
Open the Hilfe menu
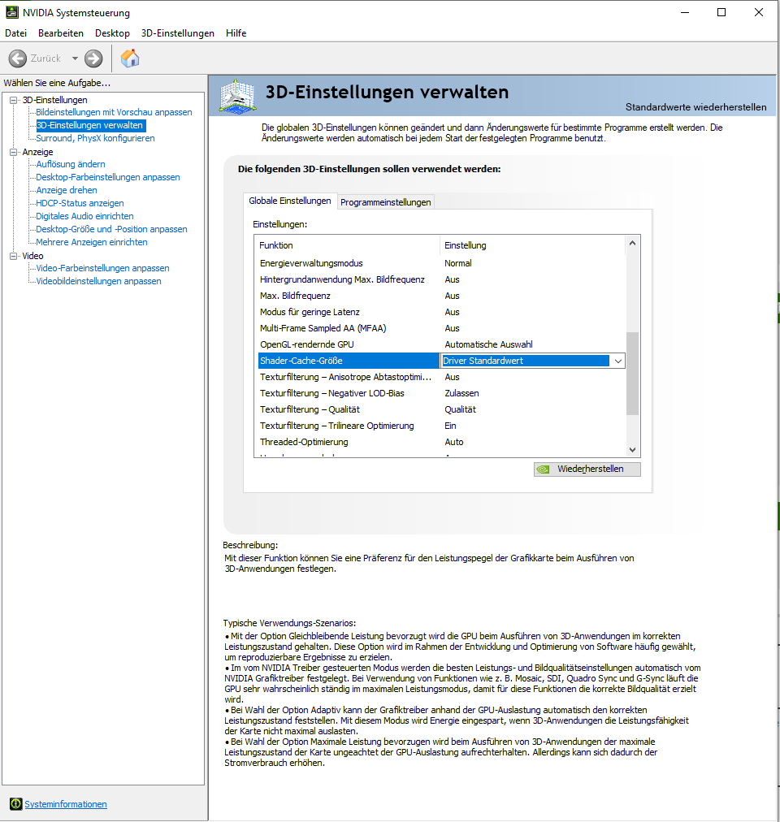coord(236,33)
